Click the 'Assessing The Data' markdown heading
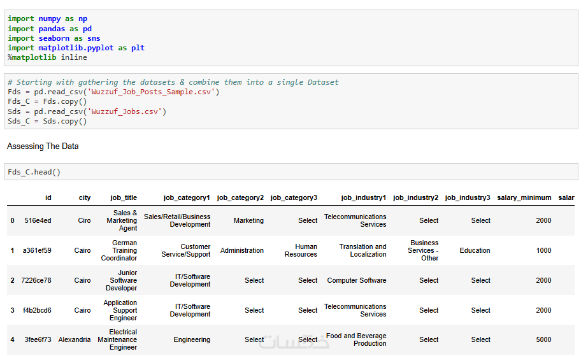Image resolution: width=588 pixels, height=356 pixels. click(43, 146)
